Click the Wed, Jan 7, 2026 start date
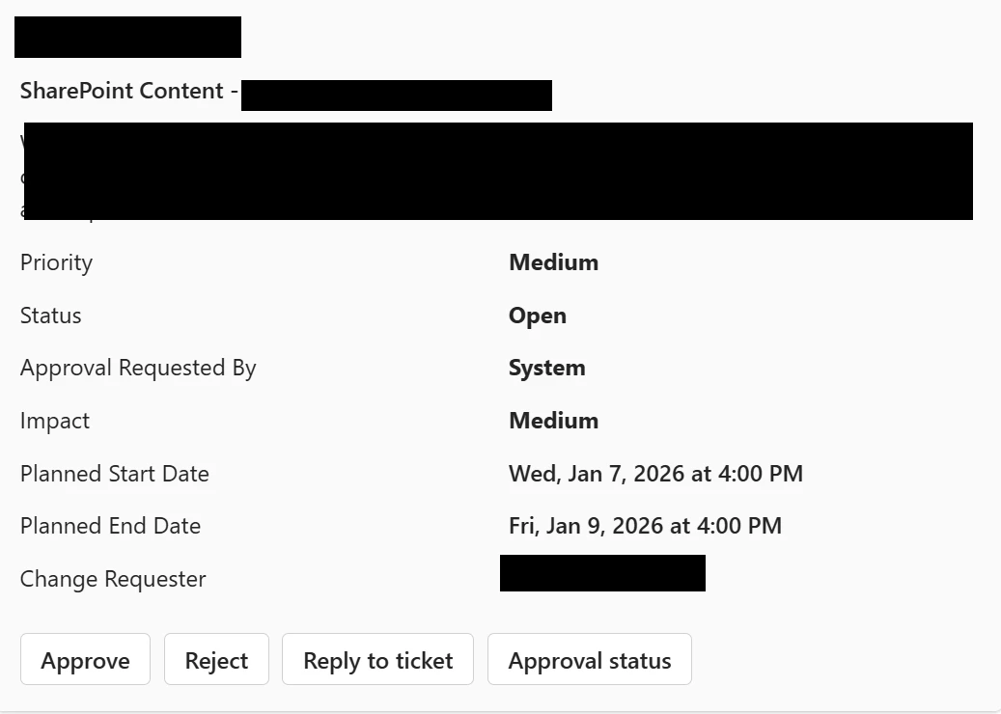 pyautogui.click(x=655, y=474)
